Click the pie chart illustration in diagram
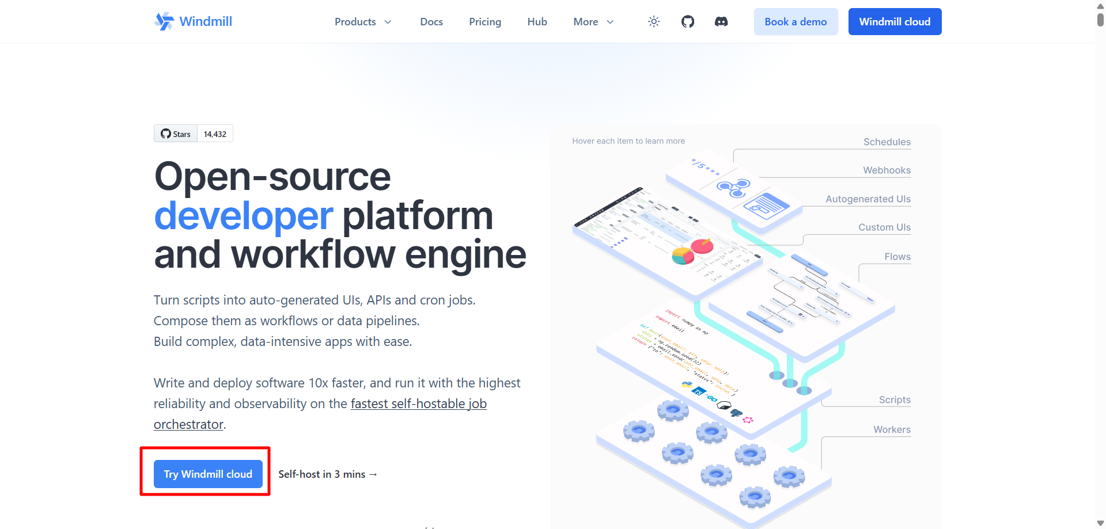This screenshot has width=1106, height=529. pyautogui.click(x=693, y=251)
